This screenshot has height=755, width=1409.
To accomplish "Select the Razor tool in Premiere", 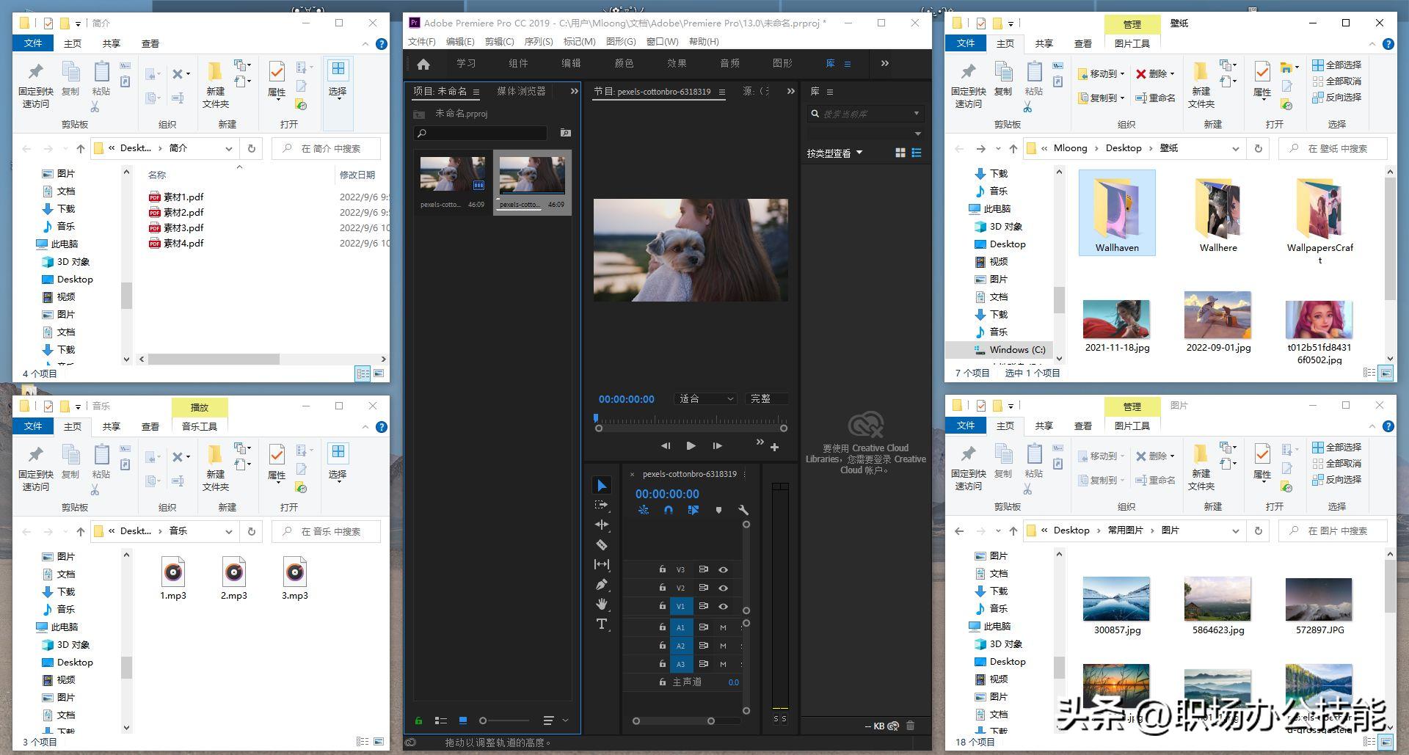I will 602,545.
